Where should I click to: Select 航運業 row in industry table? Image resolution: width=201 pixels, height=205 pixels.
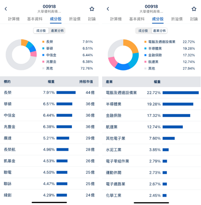151,127
